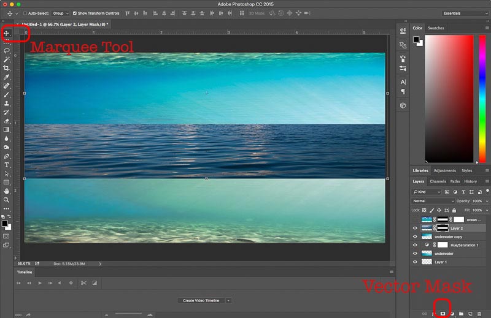Switch to the Channels tab
Viewport: 491px width, 318px height.
click(x=438, y=181)
